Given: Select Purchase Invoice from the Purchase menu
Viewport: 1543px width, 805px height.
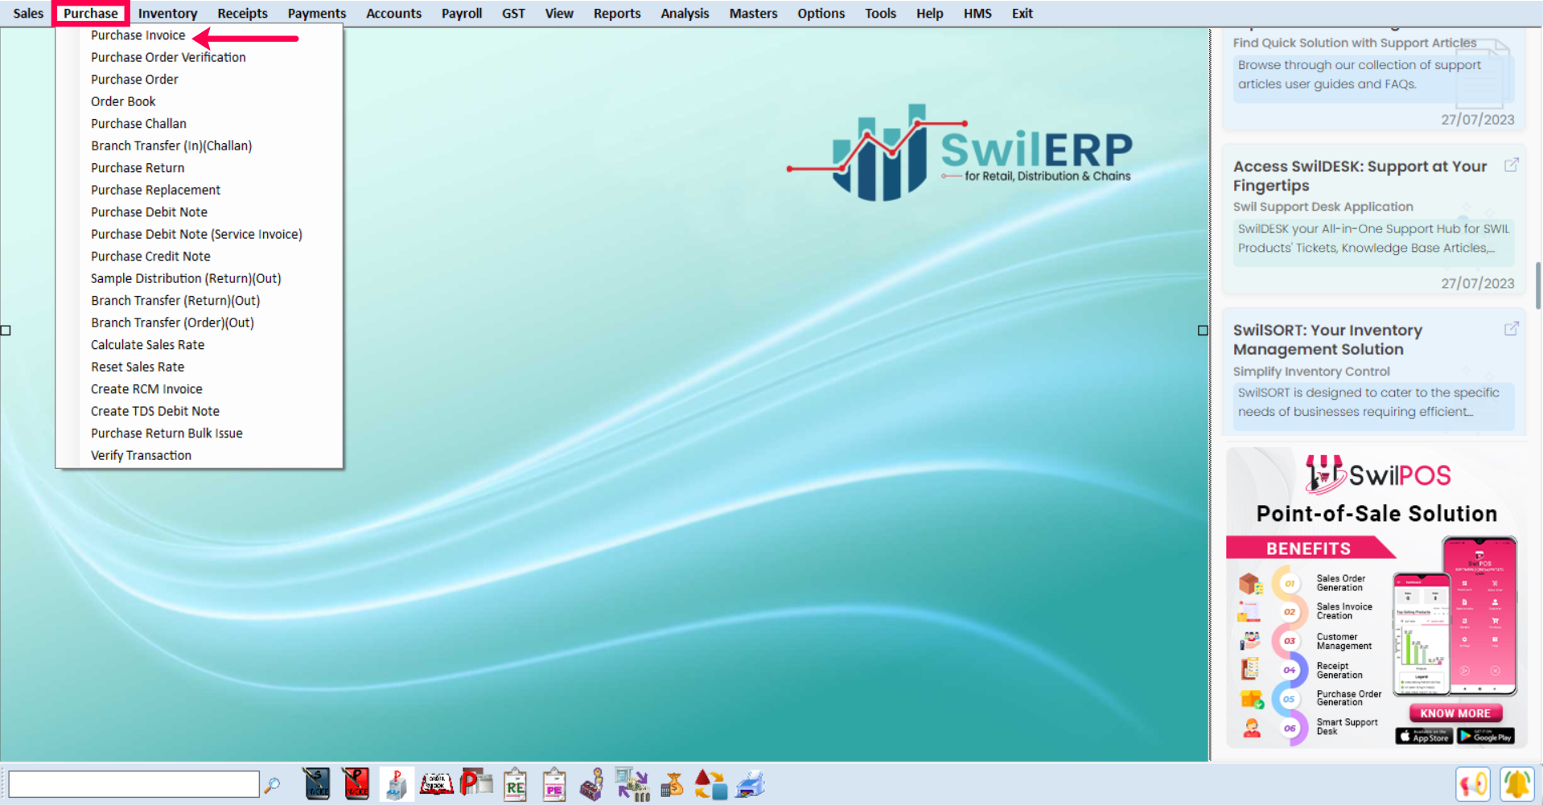Looking at the screenshot, I should point(138,35).
